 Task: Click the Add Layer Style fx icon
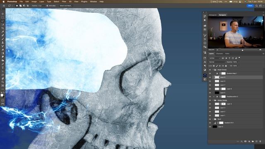coord(242,142)
